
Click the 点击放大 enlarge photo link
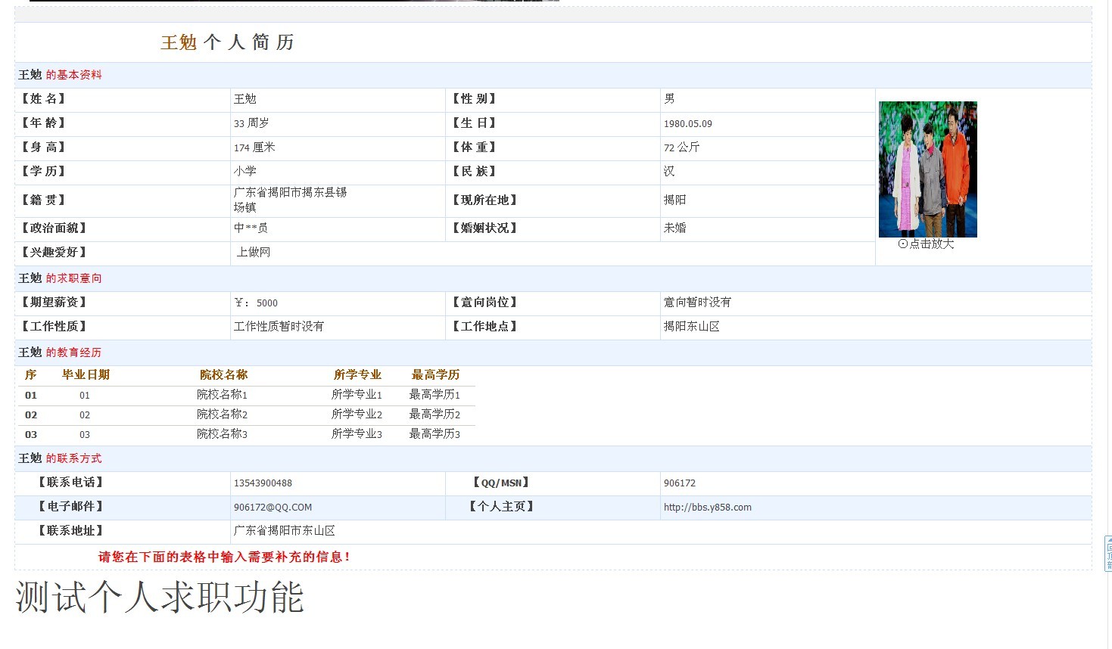[926, 244]
